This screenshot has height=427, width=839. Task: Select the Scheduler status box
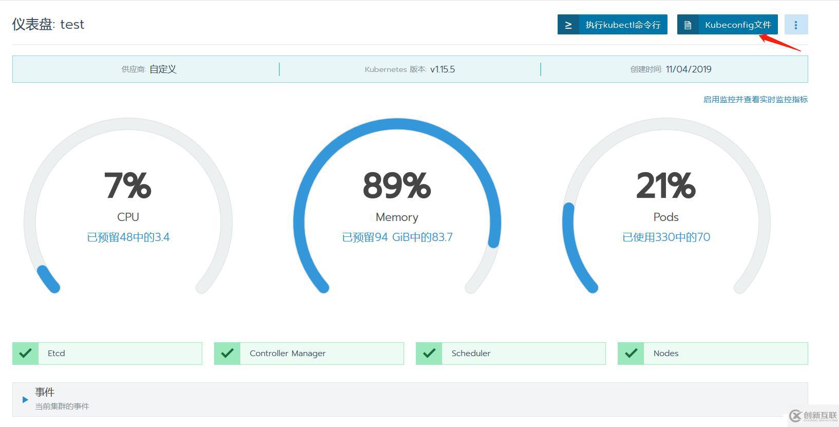[x=511, y=354]
